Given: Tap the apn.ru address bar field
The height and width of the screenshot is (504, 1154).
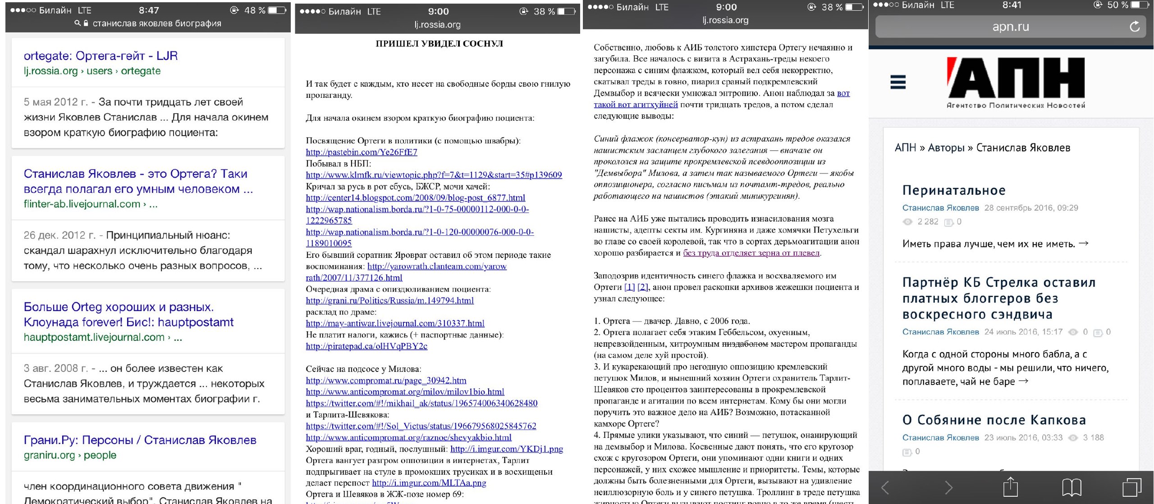Looking at the screenshot, I should pyautogui.click(x=1011, y=27).
